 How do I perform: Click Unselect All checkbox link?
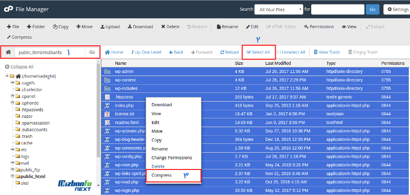(x=291, y=52)
